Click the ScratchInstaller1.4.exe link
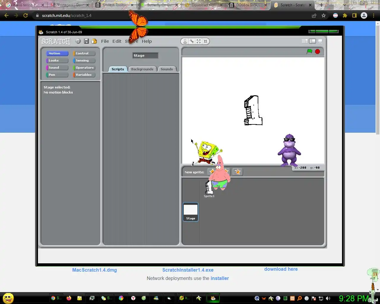 pos(188,270)
